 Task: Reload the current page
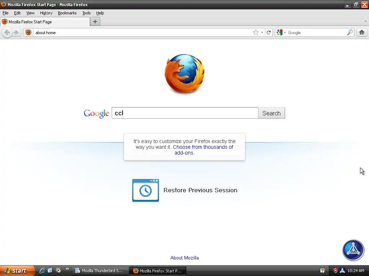pos(269,32)
